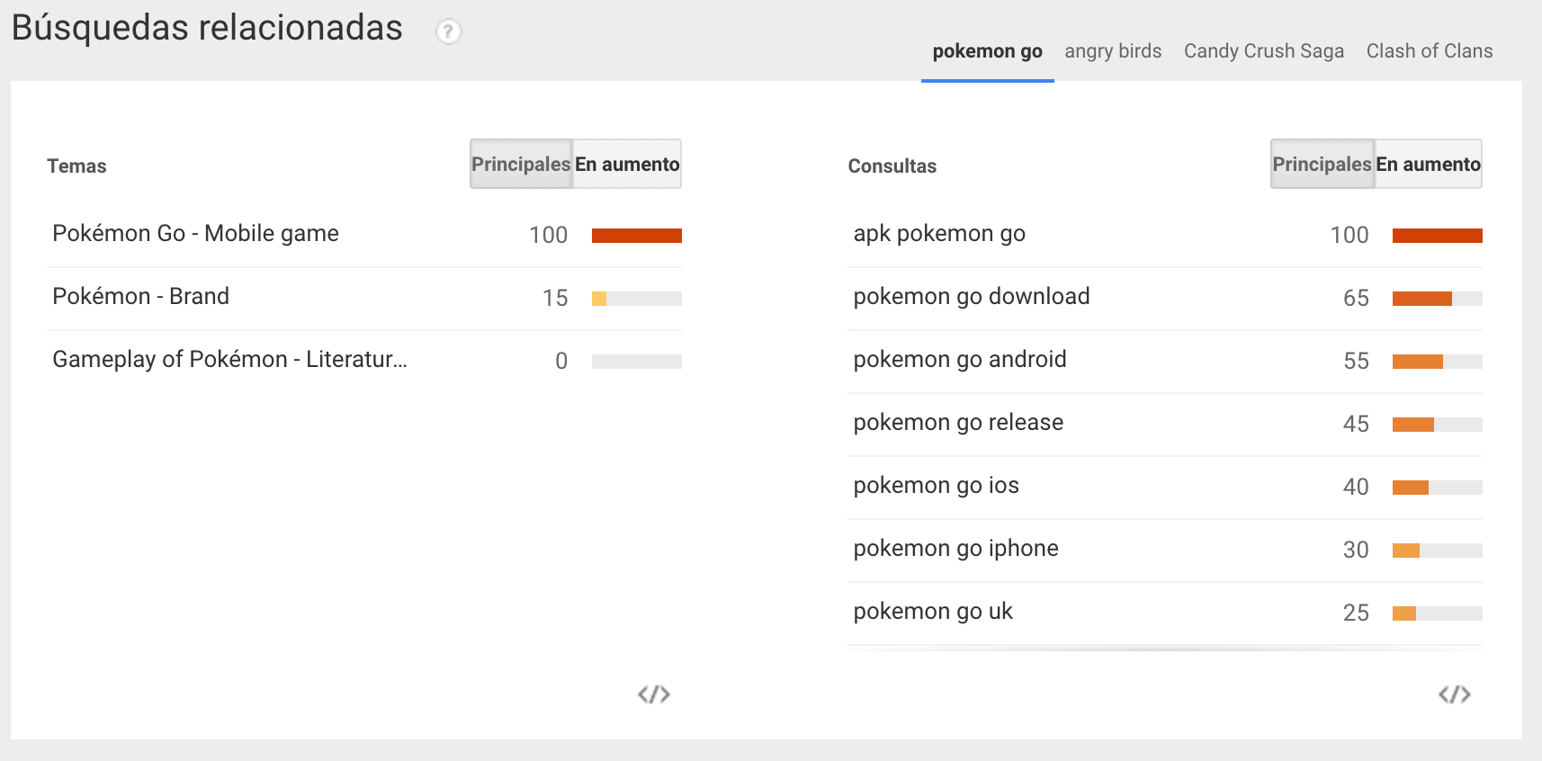This screenshot has width=1542, height=761.
Task: Select En aumento in the Consultas panel
Action: tap(1428, 164)
